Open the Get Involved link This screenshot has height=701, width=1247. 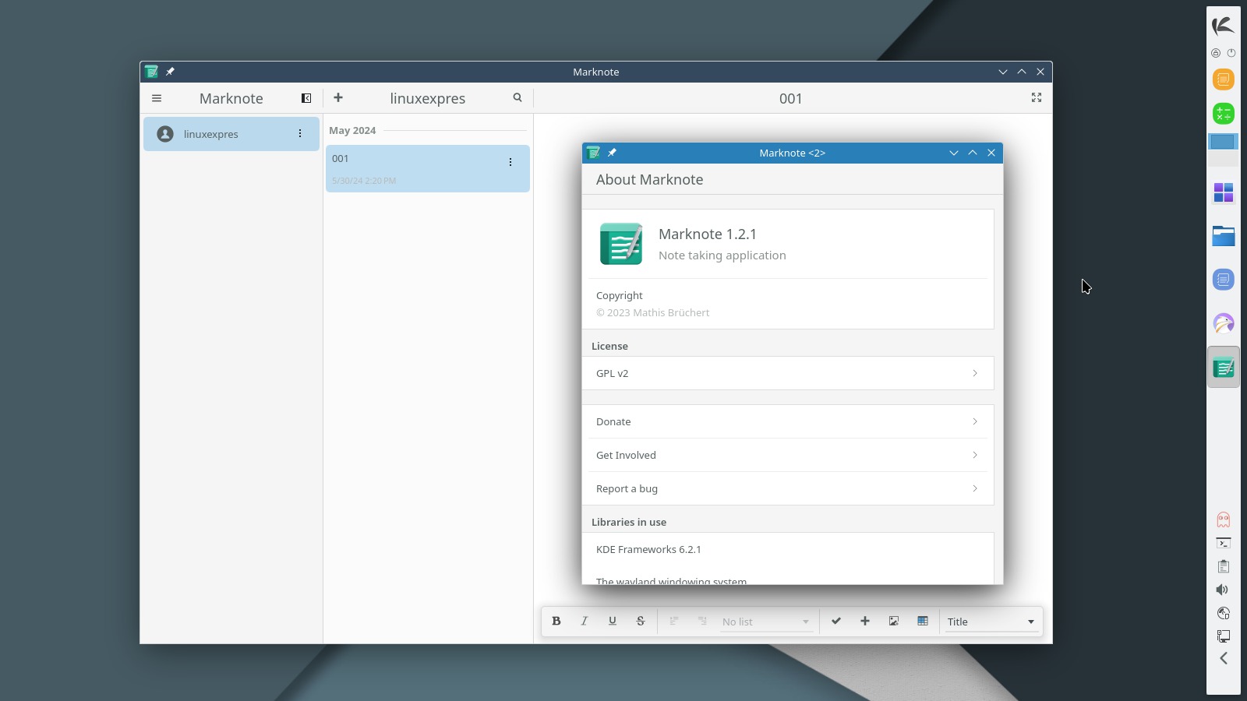tap(788, 455)
